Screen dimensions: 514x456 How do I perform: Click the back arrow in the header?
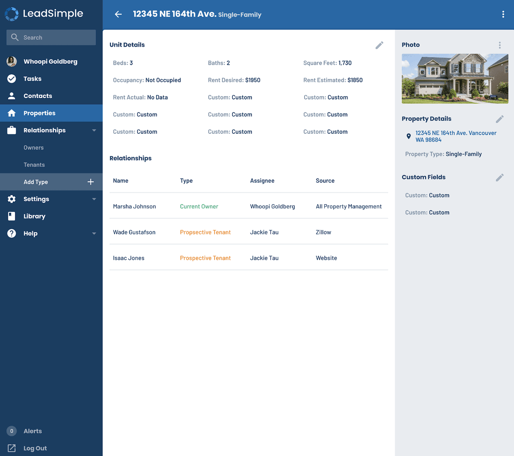click(119, 14)
